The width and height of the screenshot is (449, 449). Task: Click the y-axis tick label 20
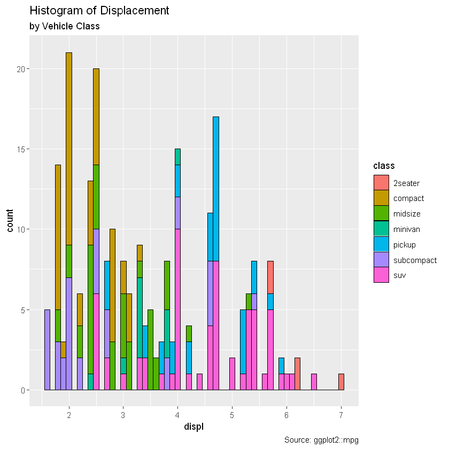[x=21, y=69]
